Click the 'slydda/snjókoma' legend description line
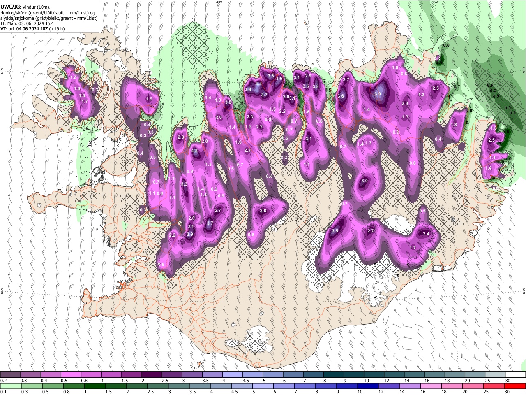The image size is (526, 395). [x=49, y=18]
